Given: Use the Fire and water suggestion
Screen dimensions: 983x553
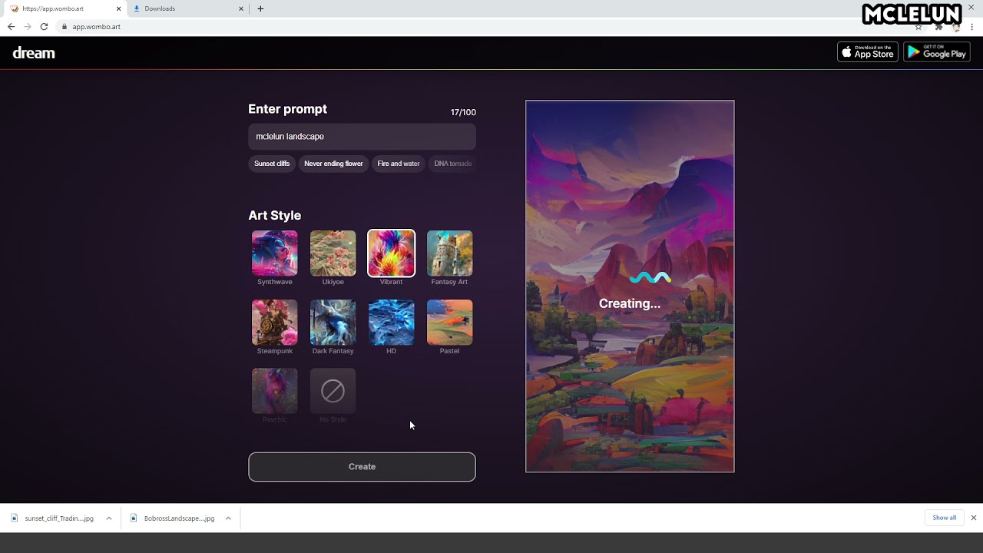Looking at the screenshot, I should click(399, 164).
